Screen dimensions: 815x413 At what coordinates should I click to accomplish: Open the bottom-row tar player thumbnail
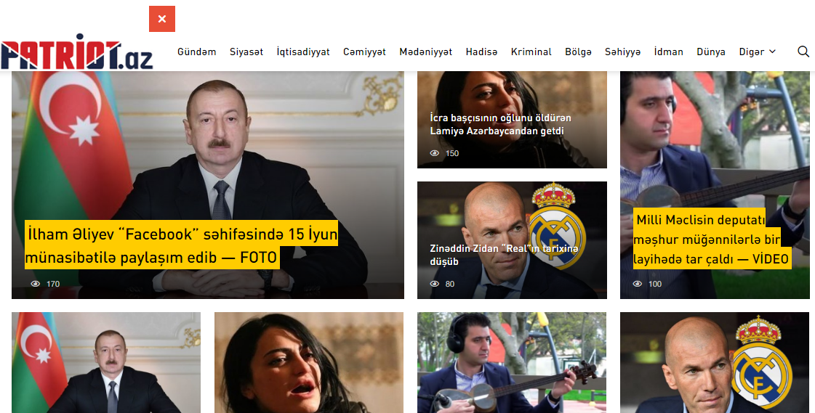(511, 363)
